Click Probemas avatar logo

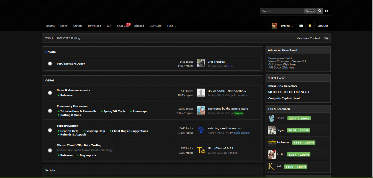[272, 142]
